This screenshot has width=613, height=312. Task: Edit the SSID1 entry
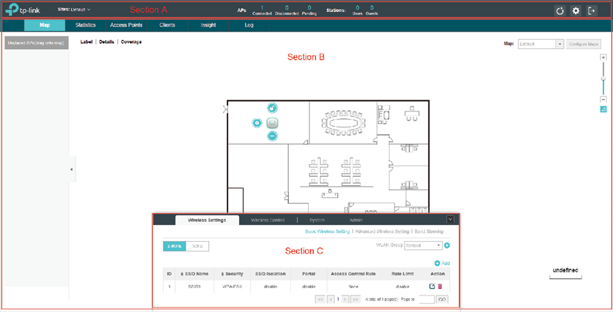point(432,286)
